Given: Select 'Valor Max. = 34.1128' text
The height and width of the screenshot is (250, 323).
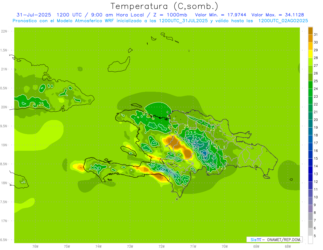Looking at the screenshot, I should click(x=278, y=15).
